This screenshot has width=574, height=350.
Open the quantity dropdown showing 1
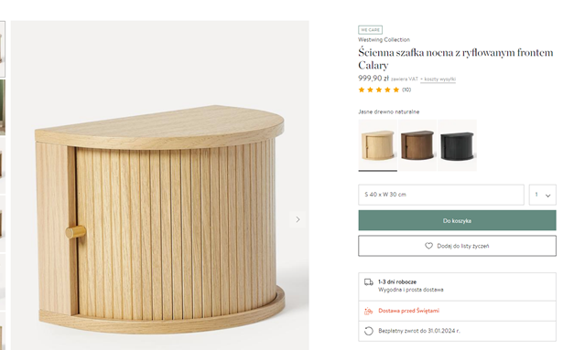[543, 195]
